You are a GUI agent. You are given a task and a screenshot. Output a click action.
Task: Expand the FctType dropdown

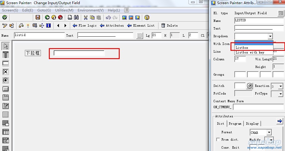pos(281,94)
